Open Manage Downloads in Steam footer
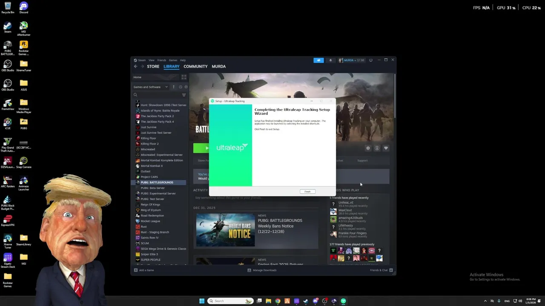Image resolution: width=545 pixels, height=306 pixels. point(262,270)
